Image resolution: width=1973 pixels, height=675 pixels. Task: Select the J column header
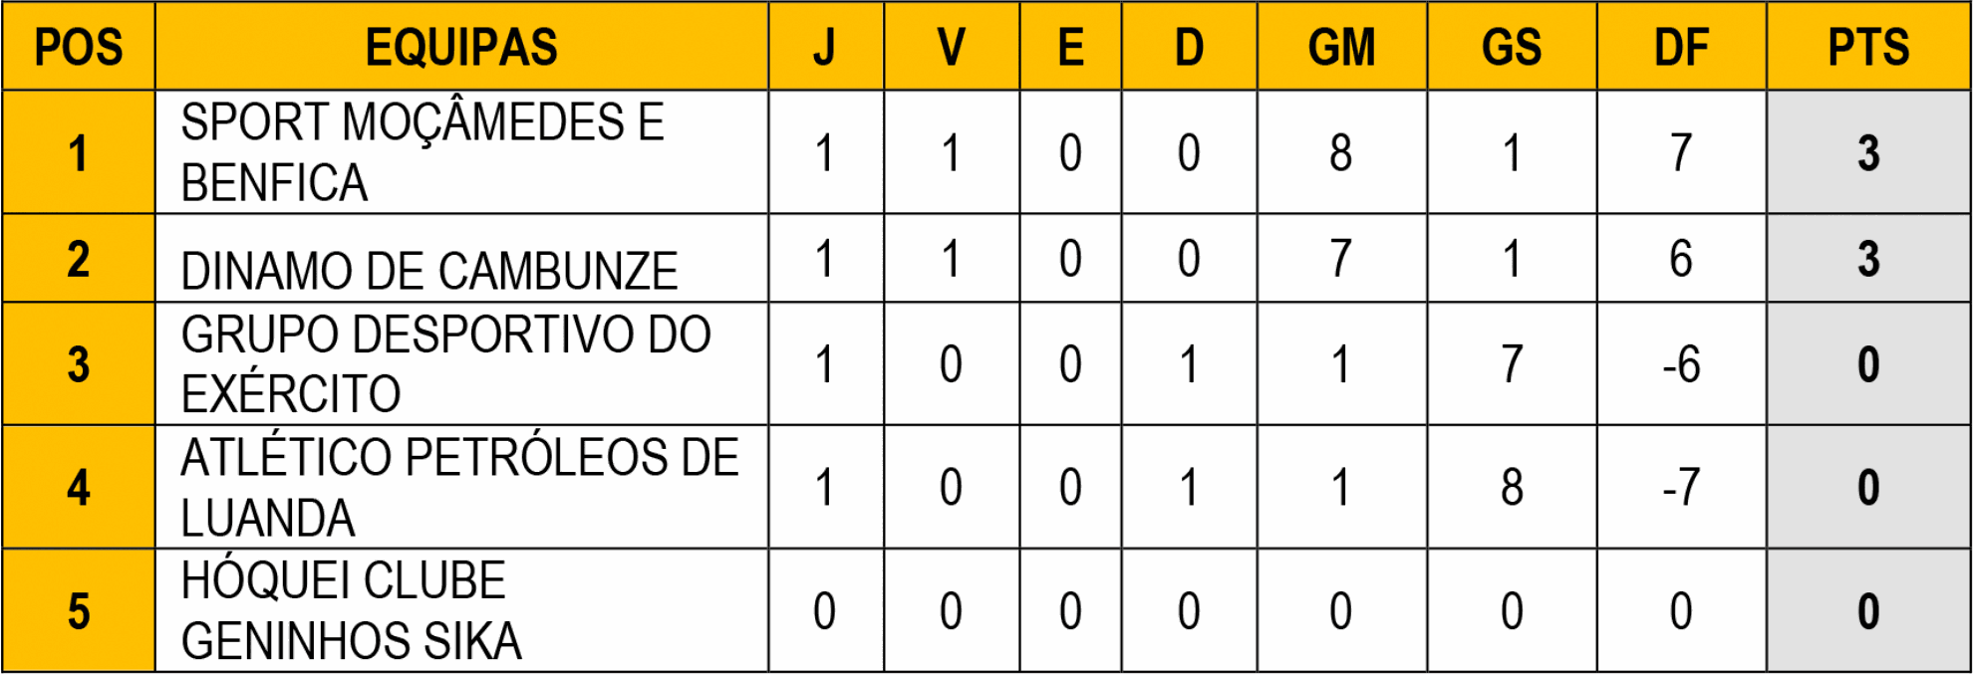(825, 47)
